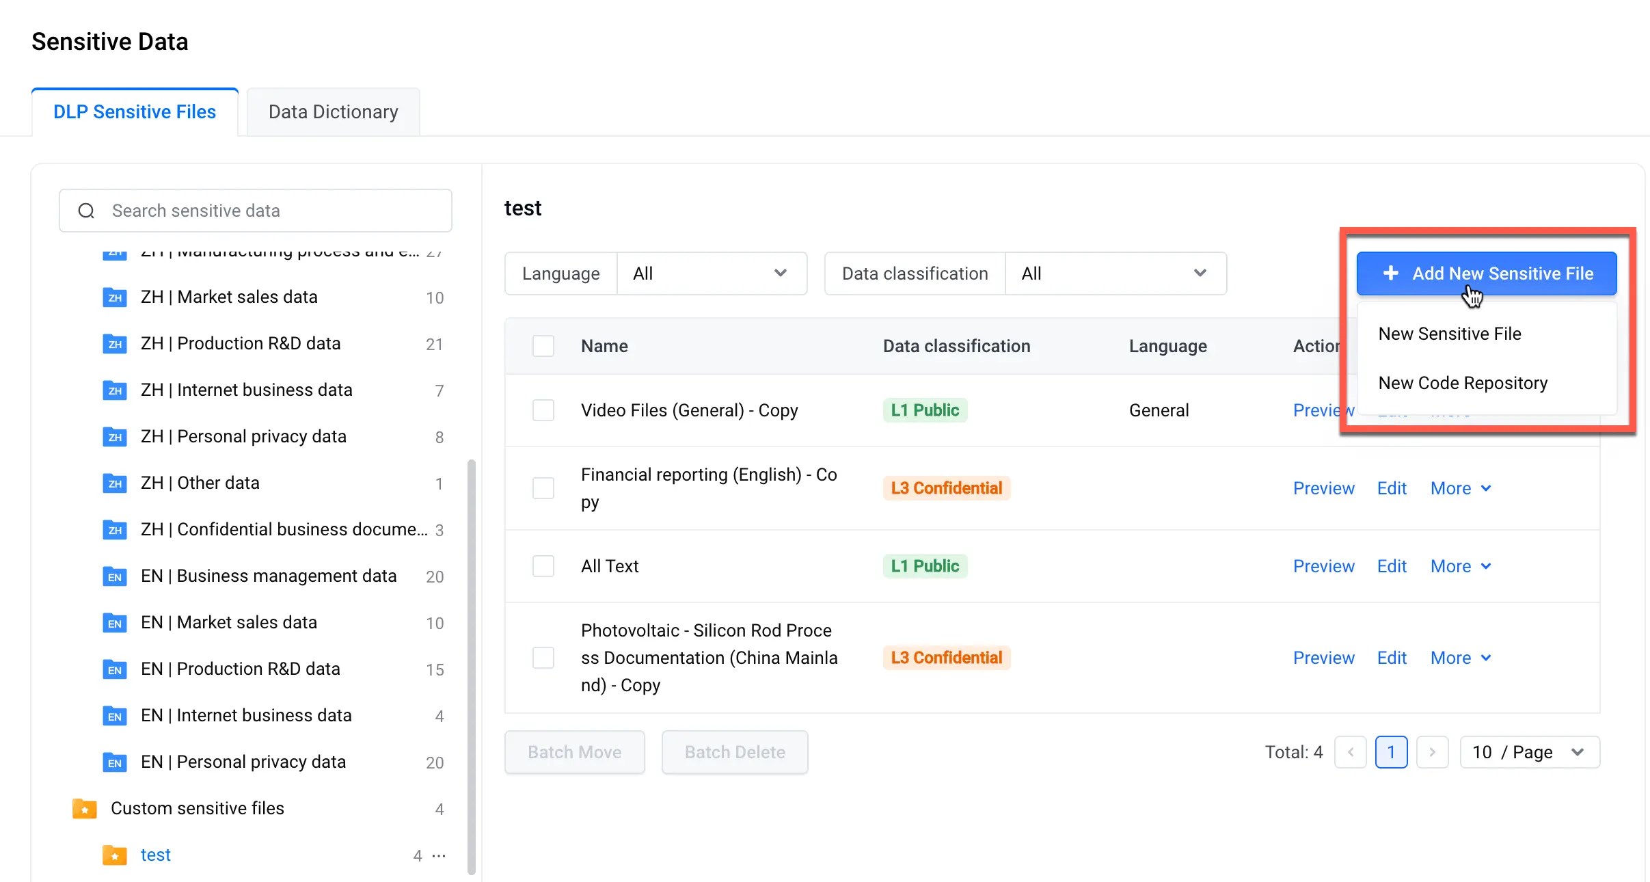The height and width of the screenshot is (882, 1650).
Task: Select the Custom sensitive files star folder icon
Action: tap(85, 809)
